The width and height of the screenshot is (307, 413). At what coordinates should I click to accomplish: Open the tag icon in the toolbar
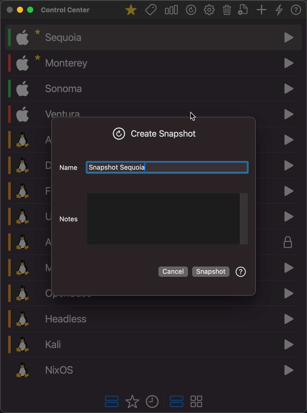pos(151,10)
